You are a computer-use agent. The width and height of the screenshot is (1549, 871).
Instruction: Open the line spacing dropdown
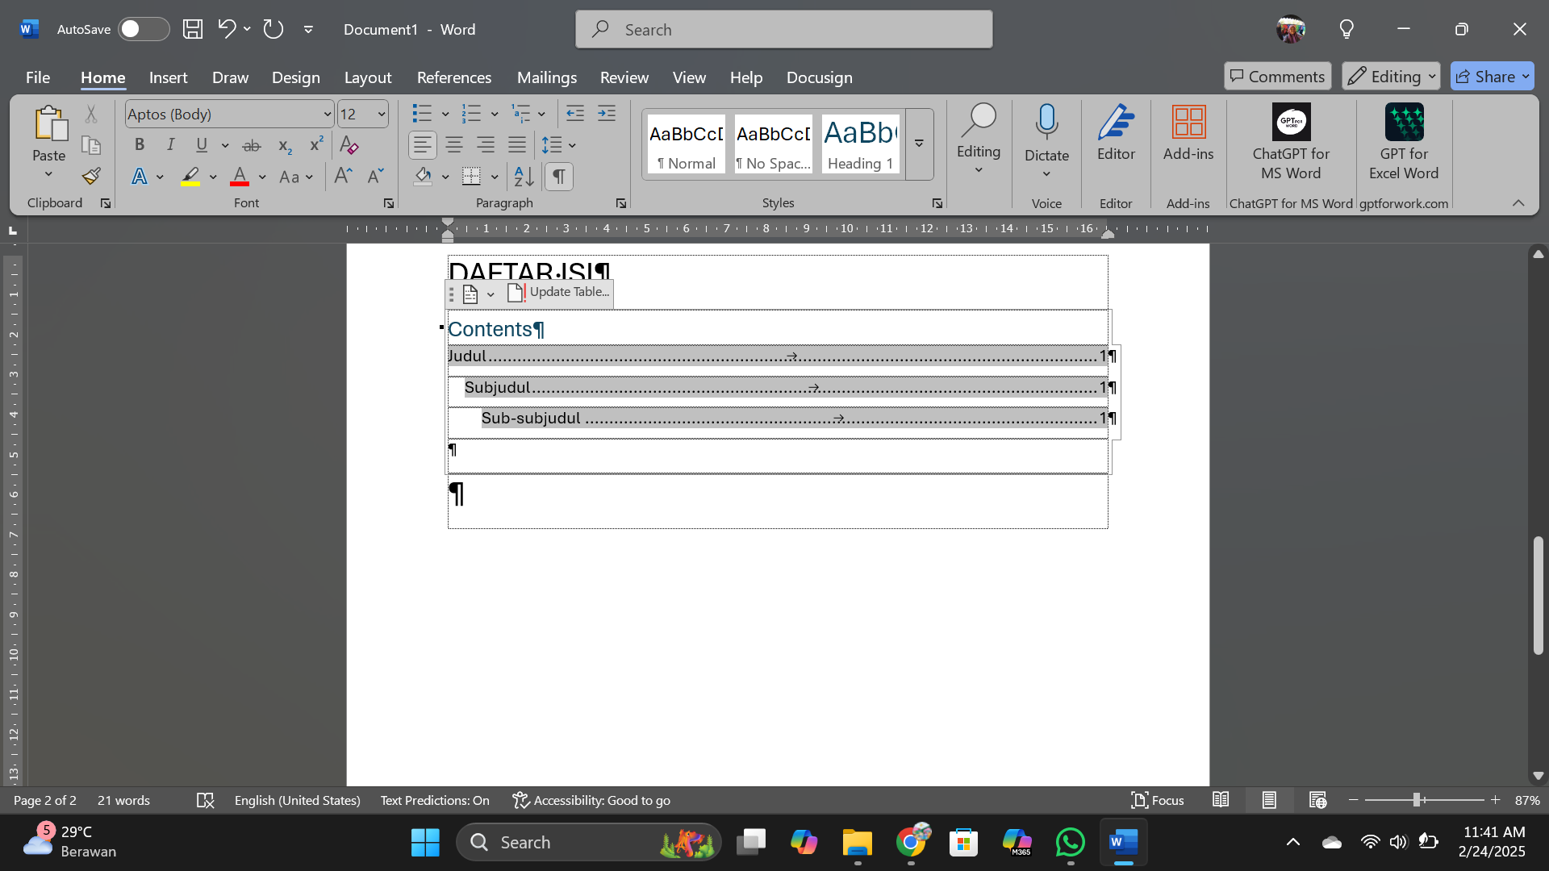point(572,146)
